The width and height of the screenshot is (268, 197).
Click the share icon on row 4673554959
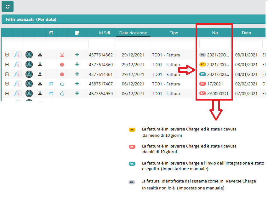click(51, 93)
